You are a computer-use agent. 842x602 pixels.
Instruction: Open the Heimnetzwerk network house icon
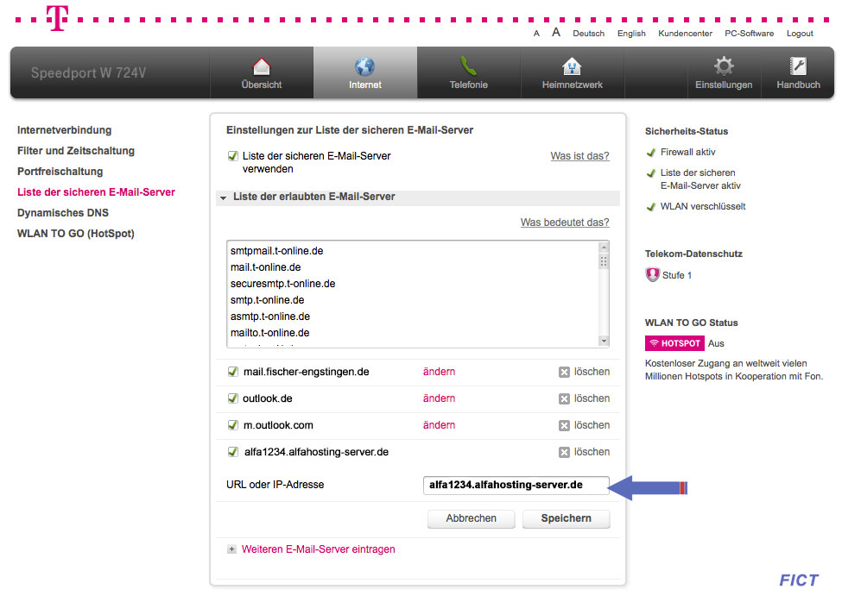[572, 66]
